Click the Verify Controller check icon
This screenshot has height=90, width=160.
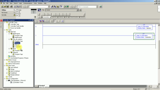pos(67,6)
